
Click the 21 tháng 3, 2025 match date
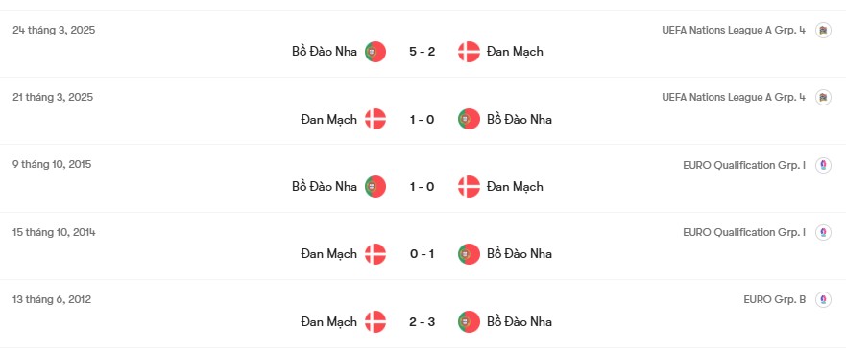click(53, 98)
